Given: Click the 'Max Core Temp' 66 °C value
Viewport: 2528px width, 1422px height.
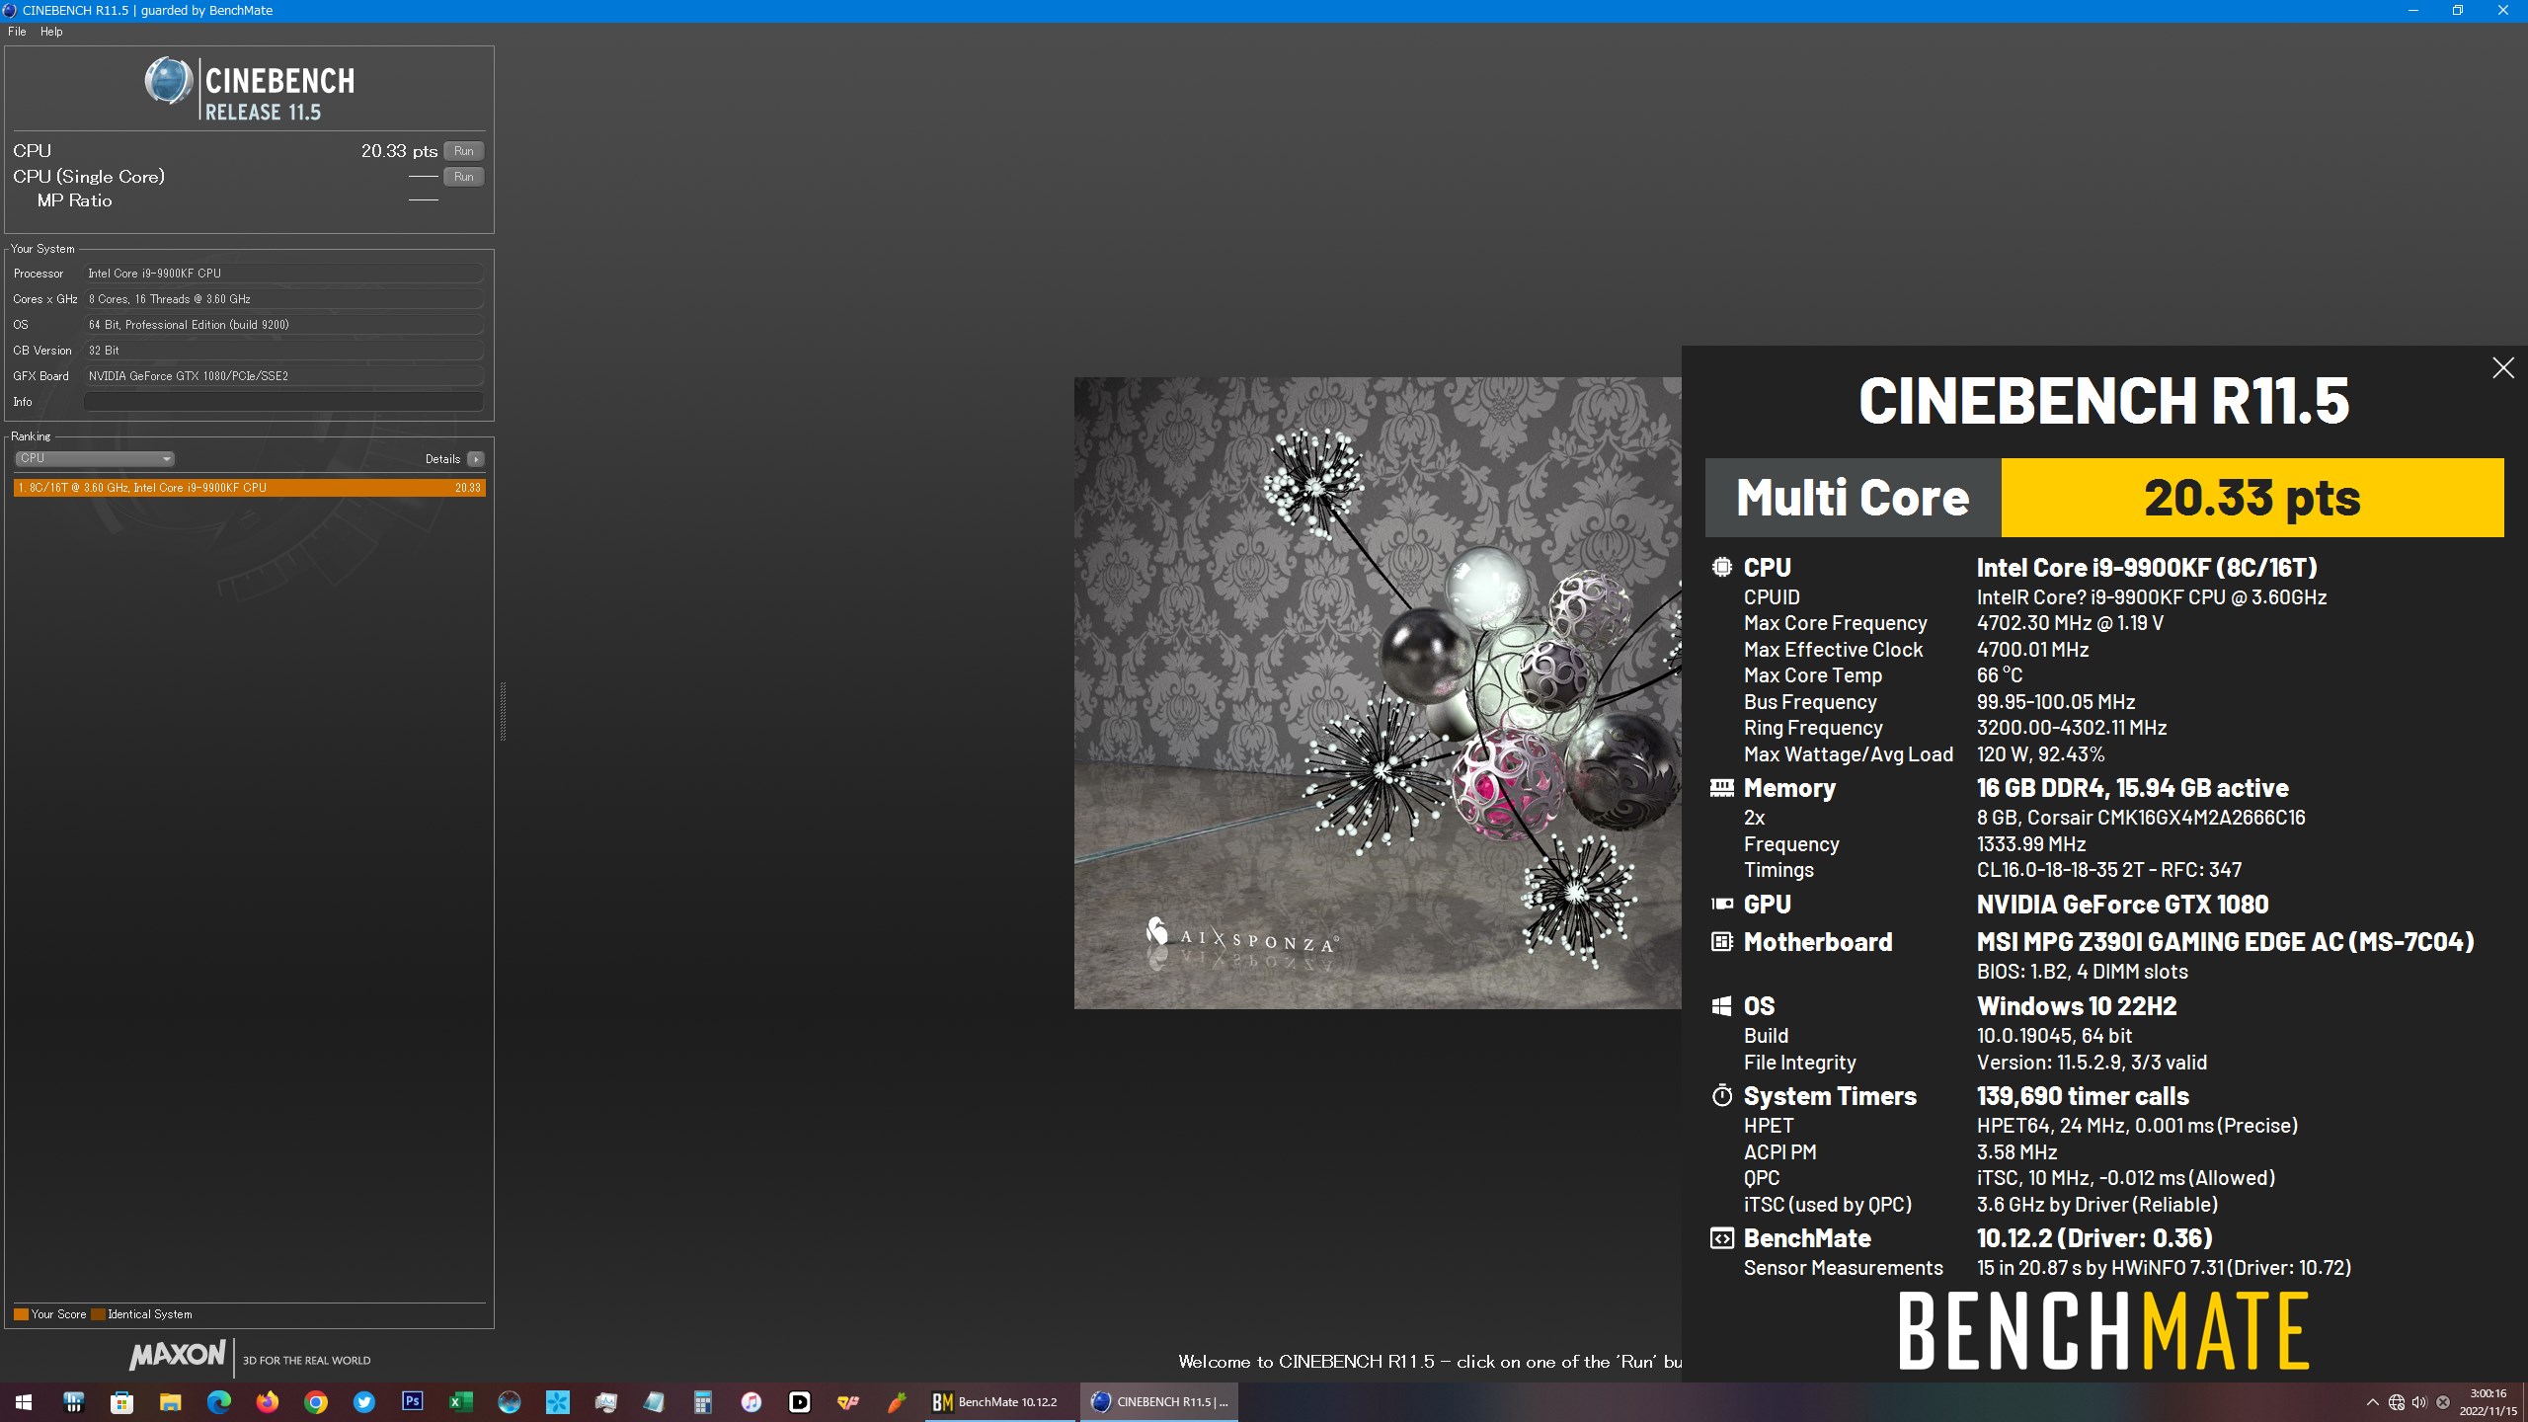Looking at the screenshot, I should 2000,675.
